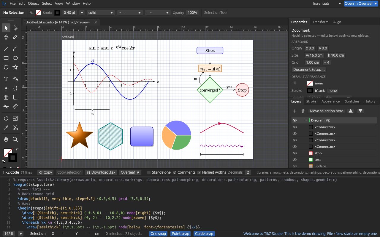Select the Ellipse shape tool

(x=15, y=58)
